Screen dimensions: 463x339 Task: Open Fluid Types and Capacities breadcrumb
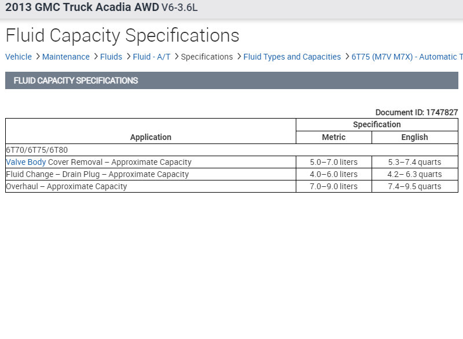click(292, 57)
